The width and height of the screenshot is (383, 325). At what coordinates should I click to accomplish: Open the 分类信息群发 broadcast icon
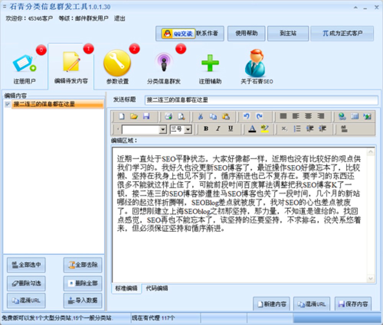pos(164,62)
